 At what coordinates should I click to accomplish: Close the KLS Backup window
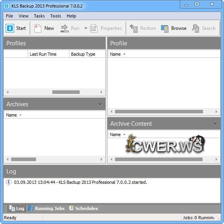coord(212,4)
